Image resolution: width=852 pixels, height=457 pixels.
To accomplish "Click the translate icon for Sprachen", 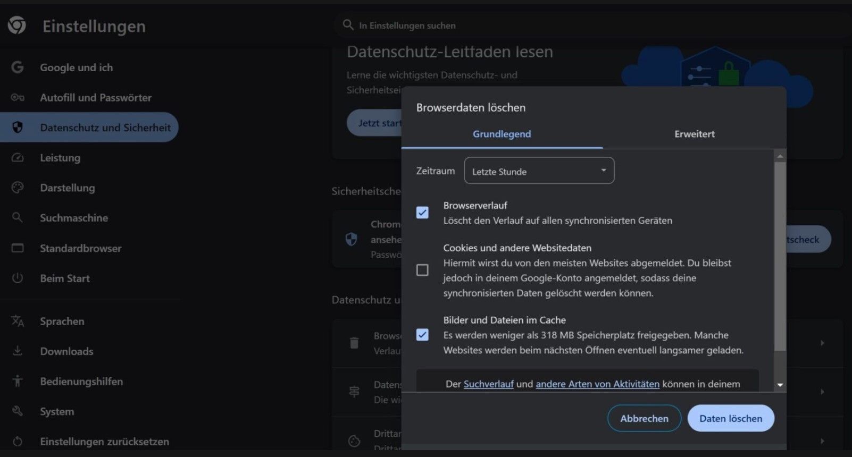I will click(18, 321).
